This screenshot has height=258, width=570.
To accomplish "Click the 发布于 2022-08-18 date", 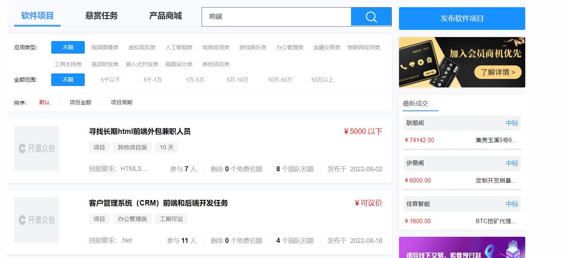I will click(355, 240).
